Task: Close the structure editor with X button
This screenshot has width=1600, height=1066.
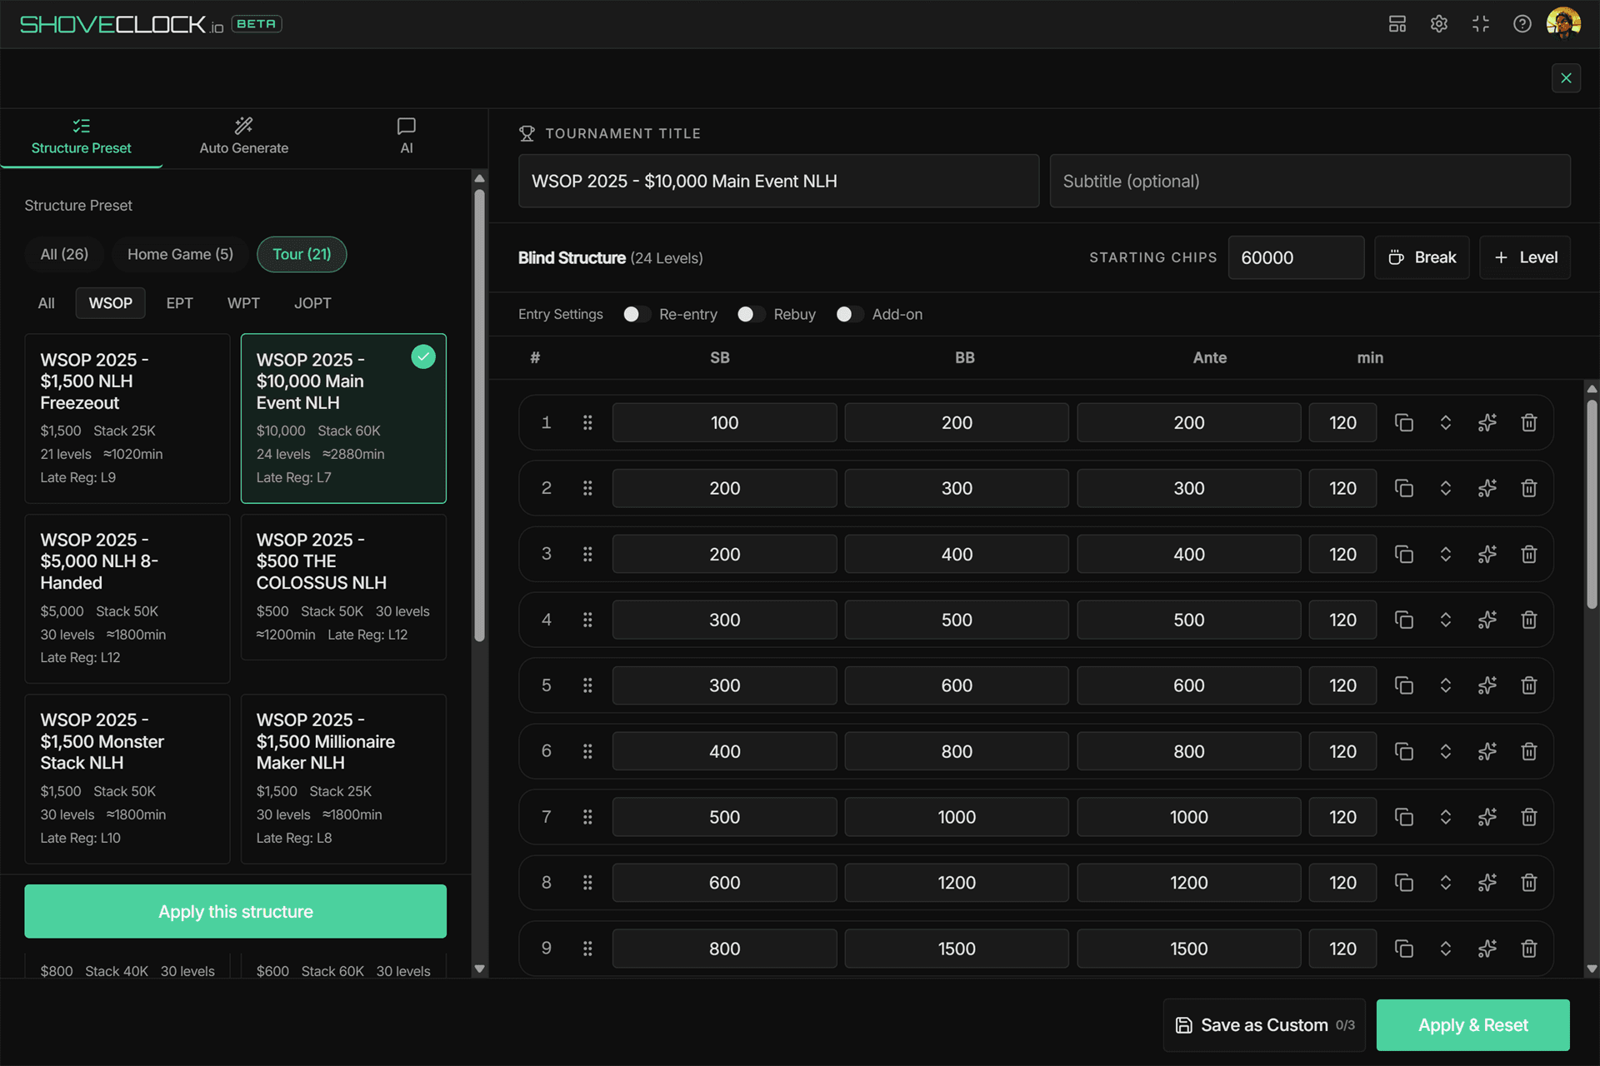Action: pyautogui.click(x=1566, y=78)
